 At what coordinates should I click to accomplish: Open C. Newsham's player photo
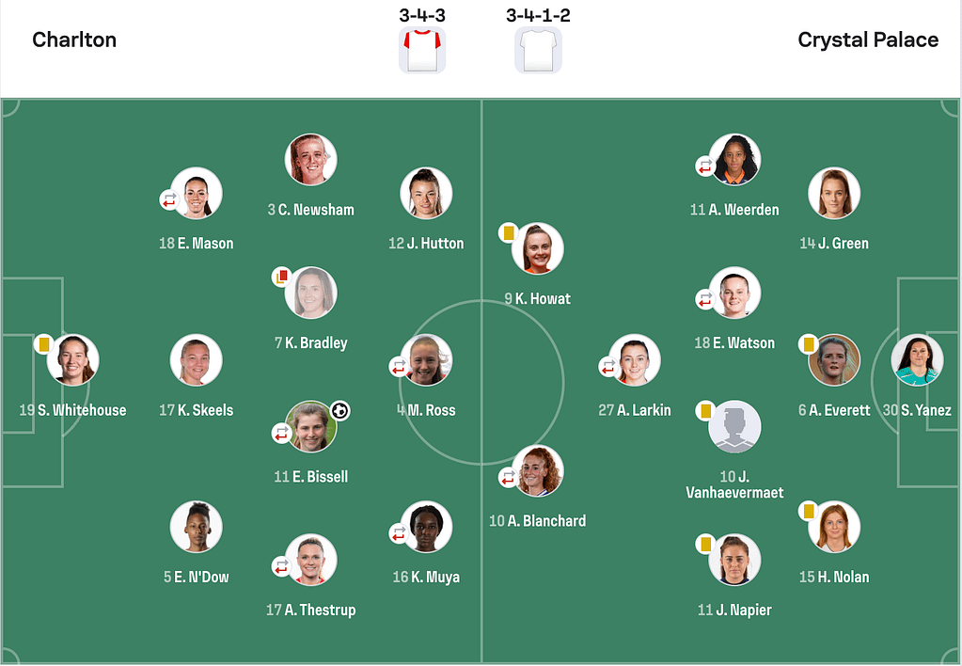click(310, 160)
